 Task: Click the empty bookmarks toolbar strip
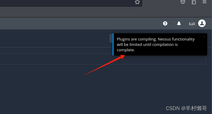106,12
